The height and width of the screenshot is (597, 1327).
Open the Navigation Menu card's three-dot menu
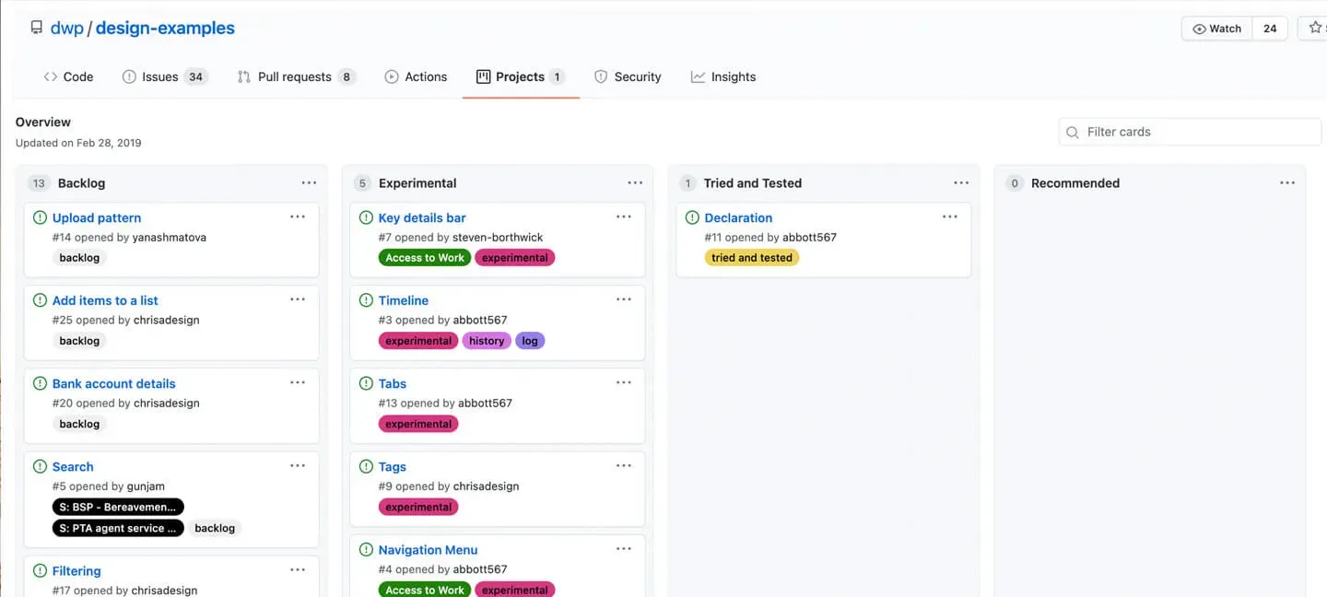(x=624, y=548)
